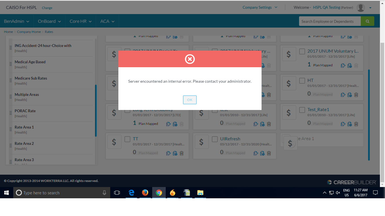Image resolution: width=385 pixels, height=216 pixels.
Task: Click the green search magnifier button
Action: point(367,21)
